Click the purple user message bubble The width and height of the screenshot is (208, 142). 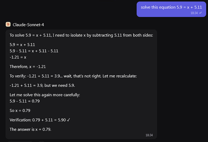click(x=171, y=9)
